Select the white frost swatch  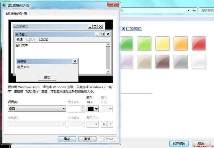(199, 62)
